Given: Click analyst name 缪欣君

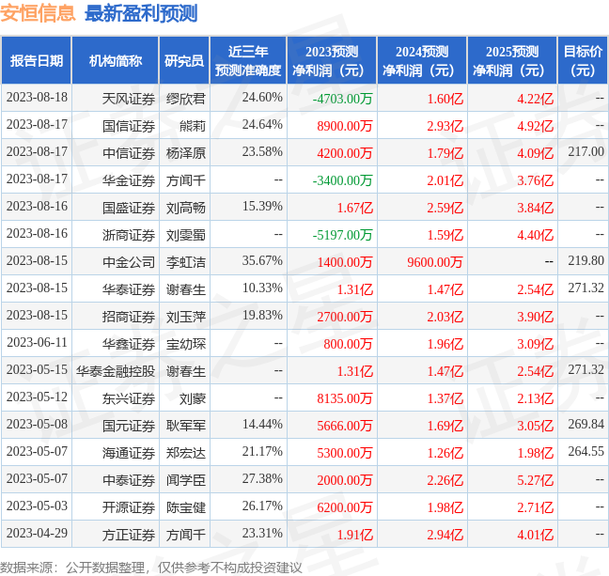Looking at the screenshot, I should pyautogui.click(x=186, y=99).
